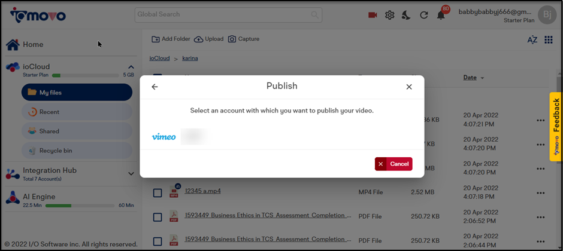Open the Shared section

click(x=77, y=131)
